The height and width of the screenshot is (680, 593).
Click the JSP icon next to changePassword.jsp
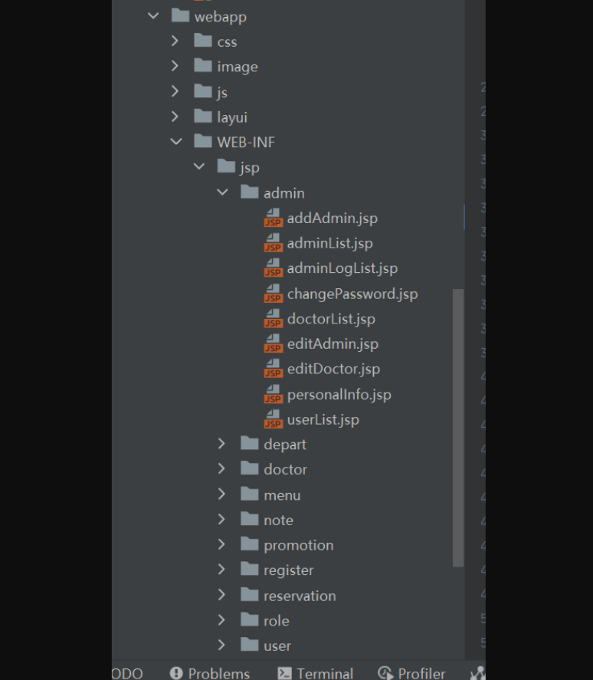274,294
